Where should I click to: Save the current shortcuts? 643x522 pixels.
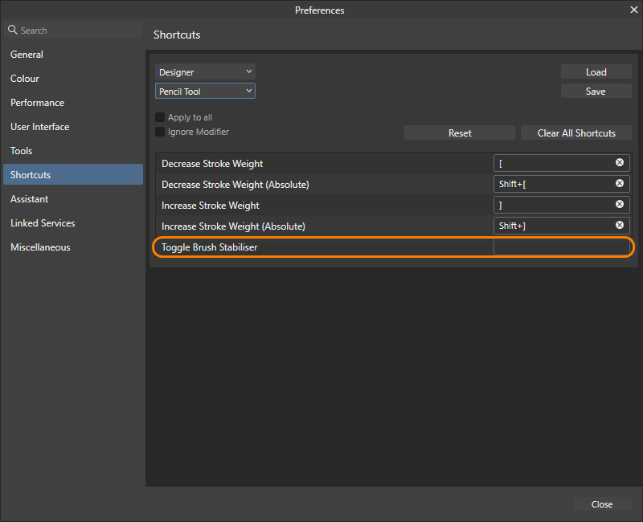[596, 91]
